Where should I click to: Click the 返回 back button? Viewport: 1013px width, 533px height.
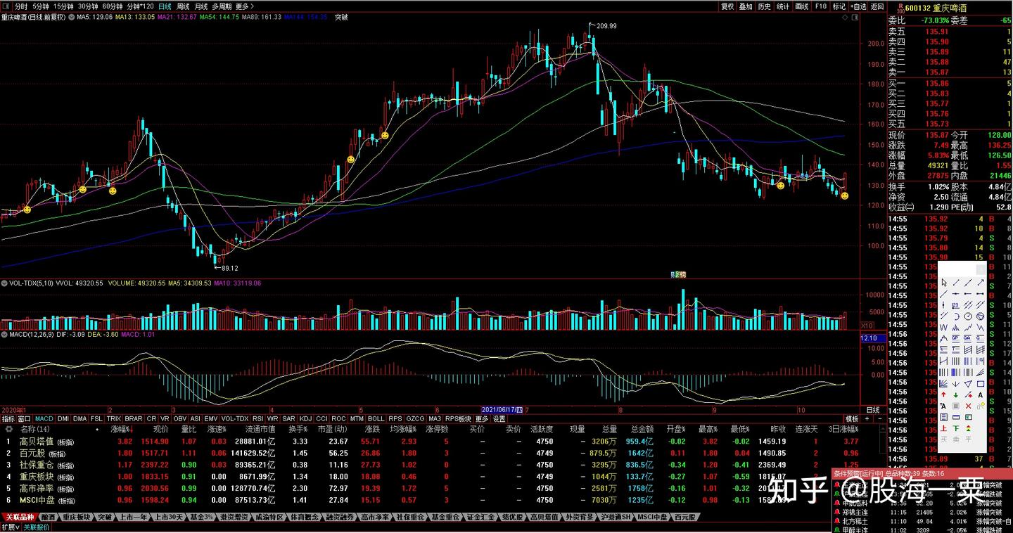tap(877, 6)
